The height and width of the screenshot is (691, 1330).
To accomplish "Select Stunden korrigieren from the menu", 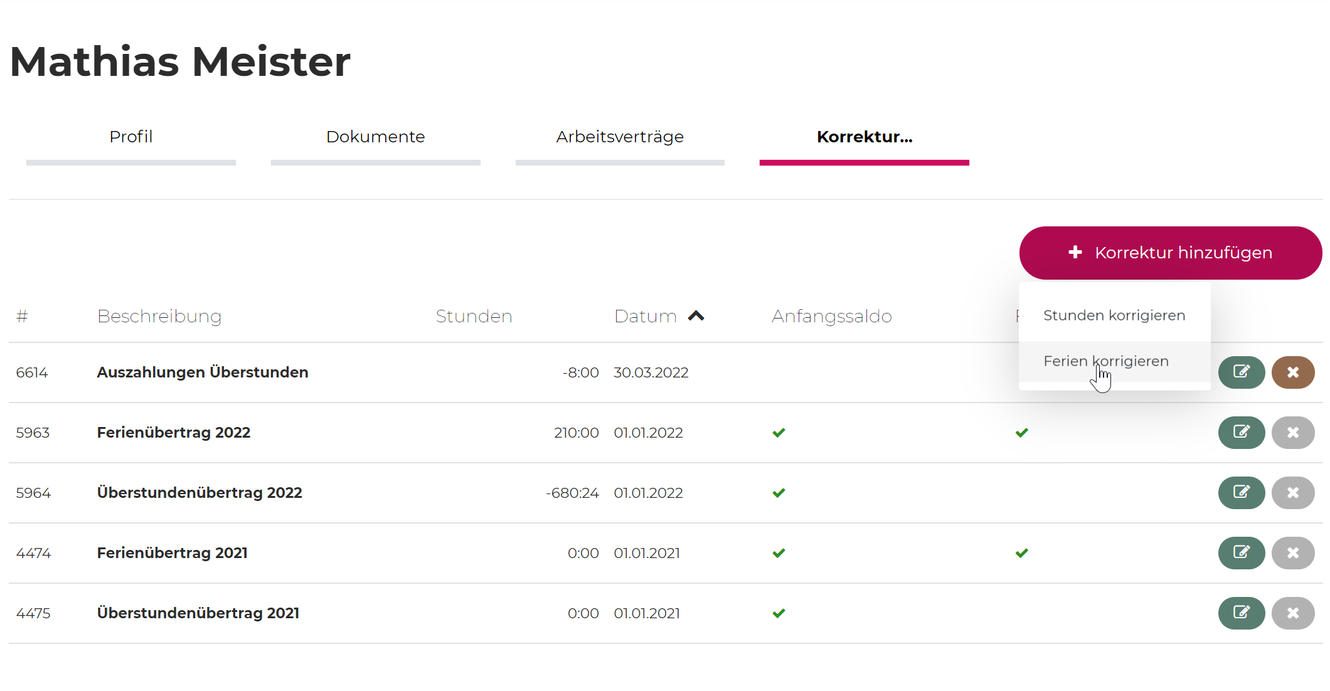I will click(1114, 315).
